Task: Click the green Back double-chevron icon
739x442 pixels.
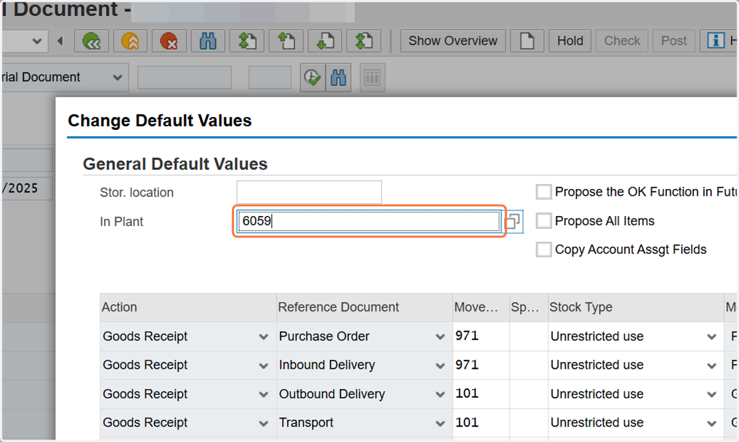Action: click(x=92, y=41)
